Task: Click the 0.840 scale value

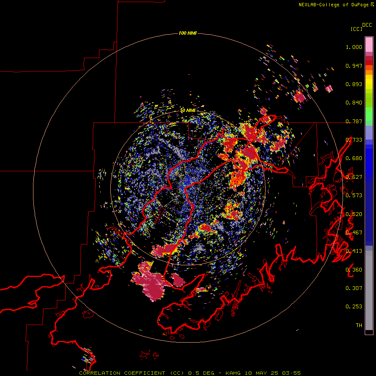Action: (354, 103)
